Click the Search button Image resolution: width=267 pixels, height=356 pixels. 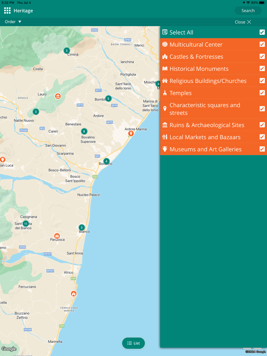tap(248, 11)
